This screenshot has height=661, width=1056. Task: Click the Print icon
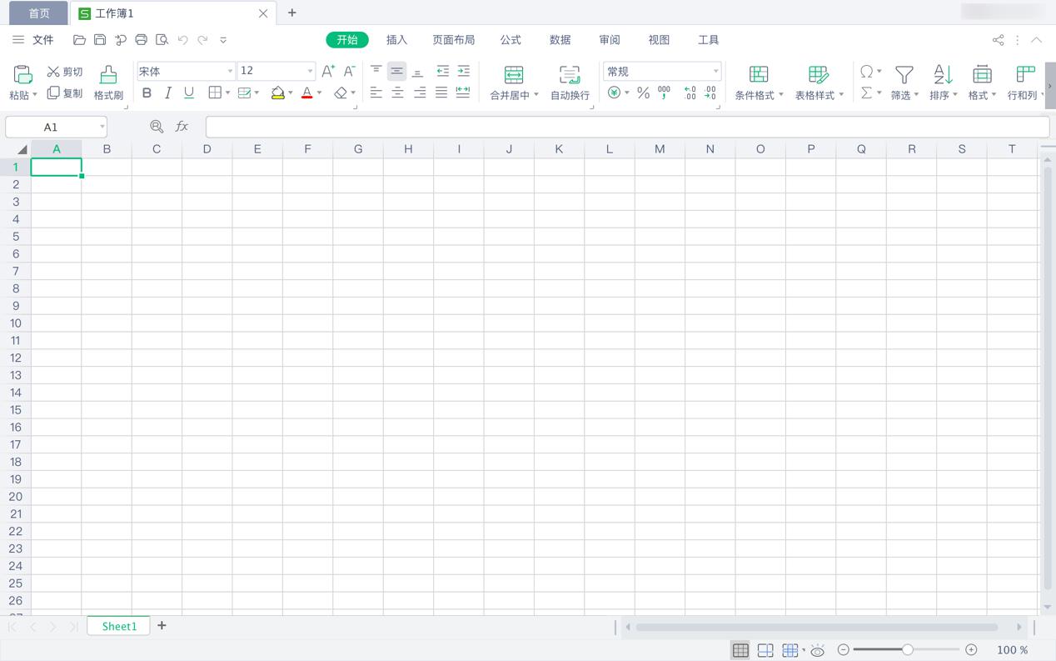141,40
